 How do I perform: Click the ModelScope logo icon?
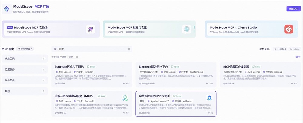coord(7,9)
